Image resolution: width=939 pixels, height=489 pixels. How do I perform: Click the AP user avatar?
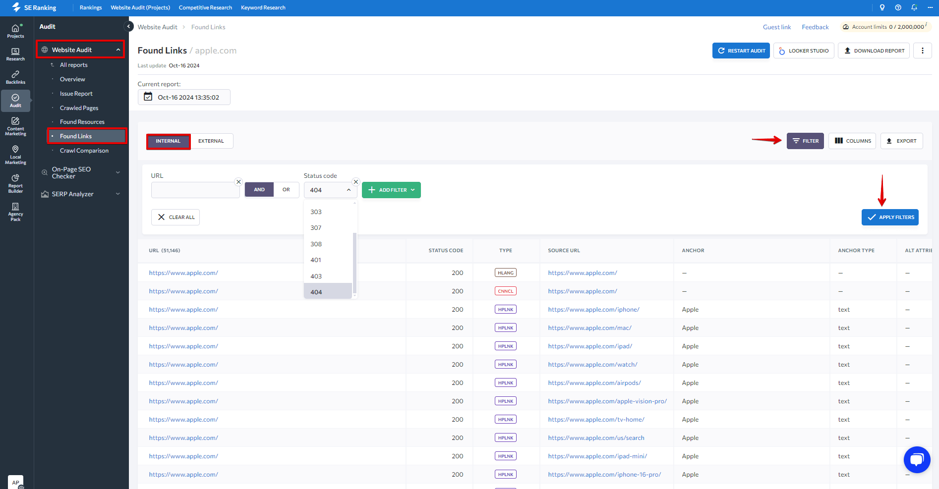[15, 482]
